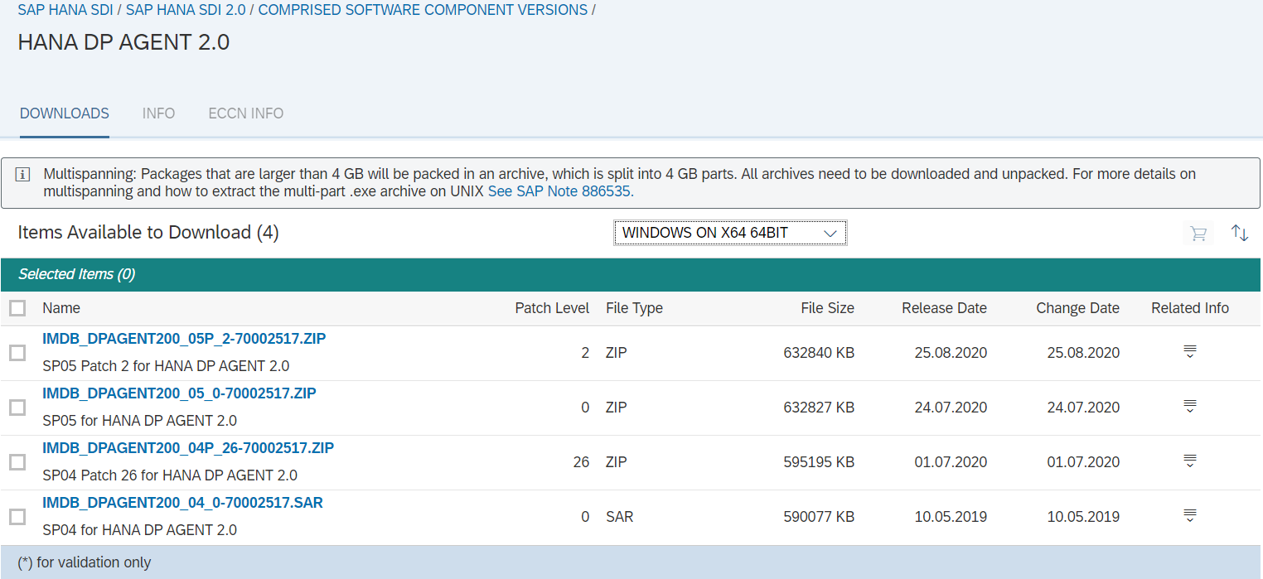Click the Selected Items (0) bar
The image size is (1263, 579).
pyautogui.click(x=631, y=274)
